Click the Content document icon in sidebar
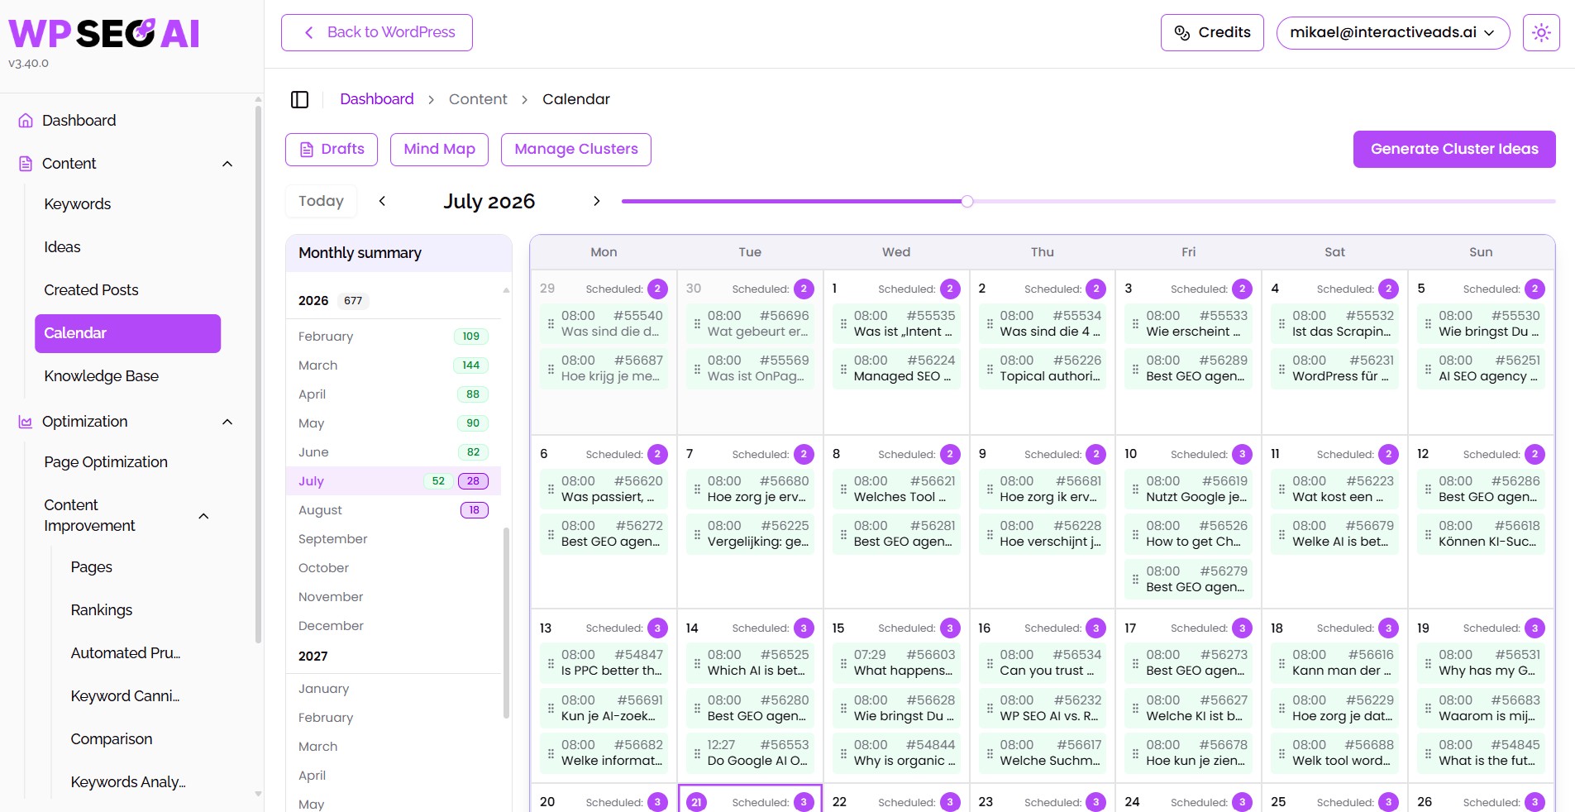Screen dimensions: 1575x812 (26, 164)
